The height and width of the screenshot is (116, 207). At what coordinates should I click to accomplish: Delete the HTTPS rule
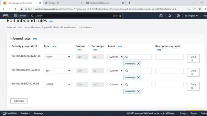pos(193,86)
